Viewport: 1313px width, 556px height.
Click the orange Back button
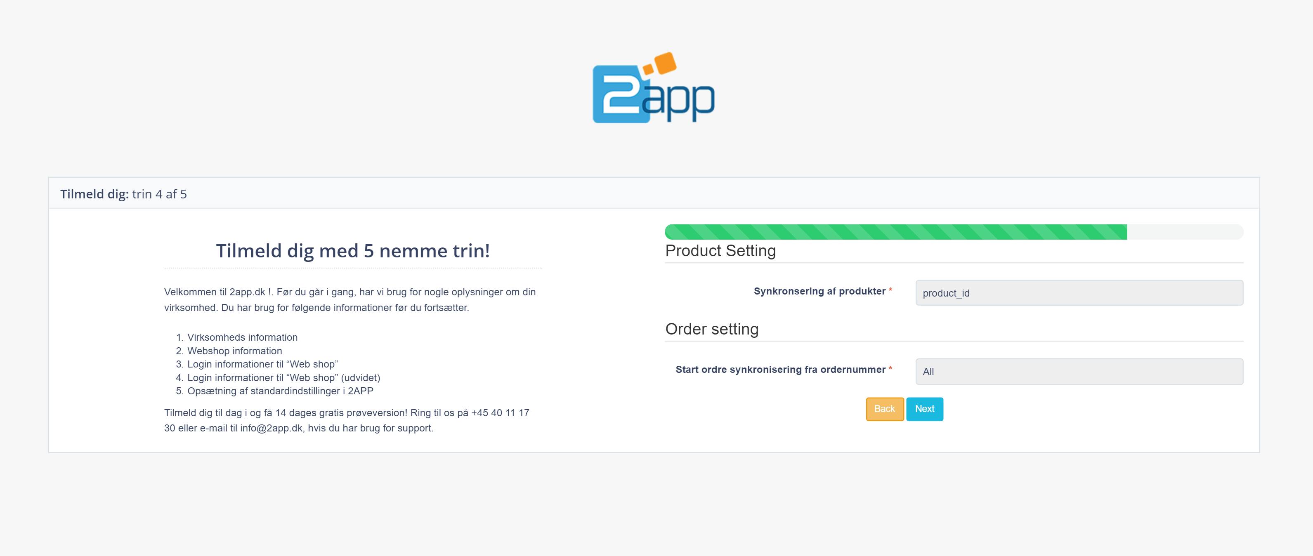coord(885,409)
